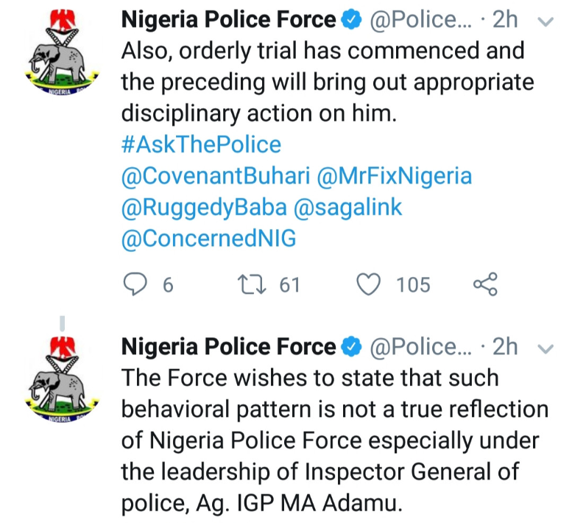Click verified badge on second tweet
Viewport: 572px width, 523px height.
(353, 346)
